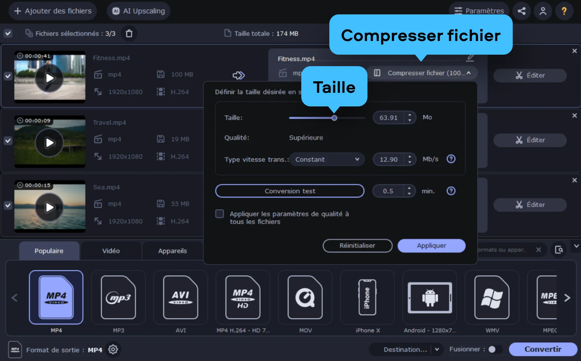Click the Taille value field 63.91
The height and width of the screenshot is (361, 581).
tap(389, 118)
